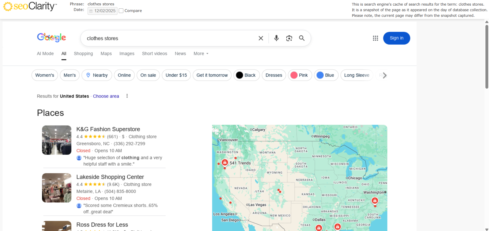Viewport: 489px width, 231px height.
Task: Open the three-dot options beside Choose area
Action: coord(127,96)
